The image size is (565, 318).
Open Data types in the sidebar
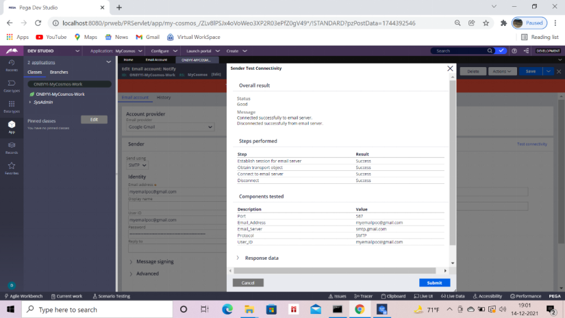[12, 107]
